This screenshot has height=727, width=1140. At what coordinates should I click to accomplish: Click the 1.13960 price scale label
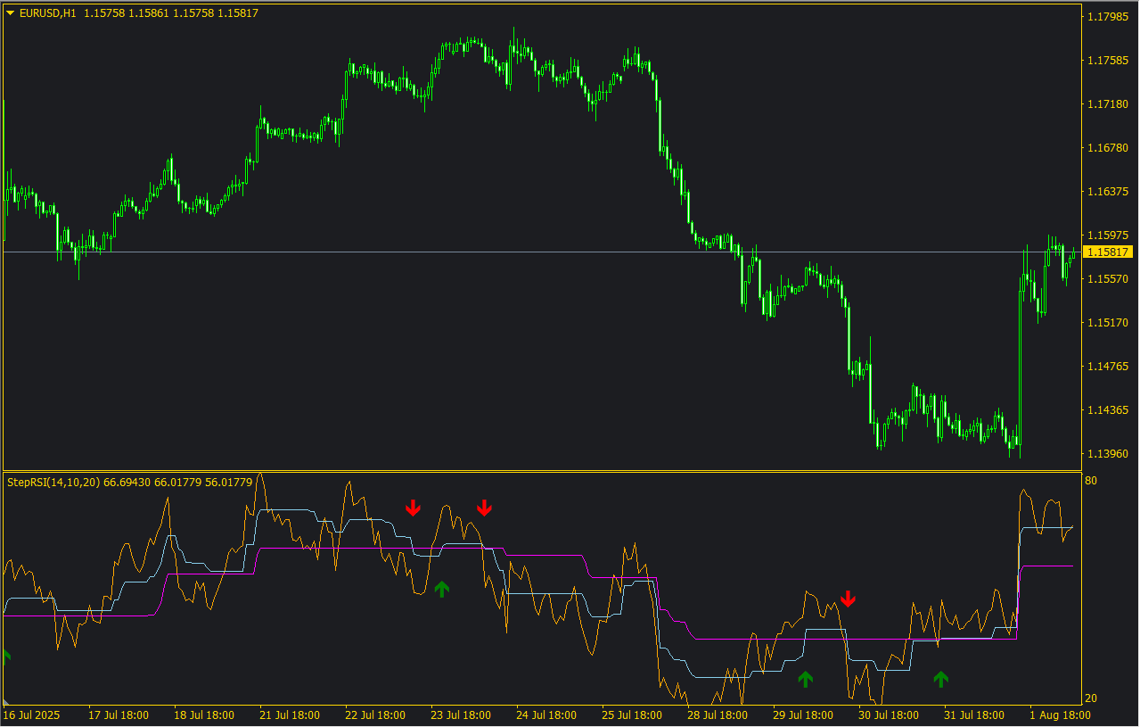click(x=1106, y=454)
